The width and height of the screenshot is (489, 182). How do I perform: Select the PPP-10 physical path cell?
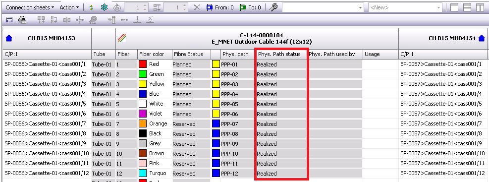pos(238,154)
